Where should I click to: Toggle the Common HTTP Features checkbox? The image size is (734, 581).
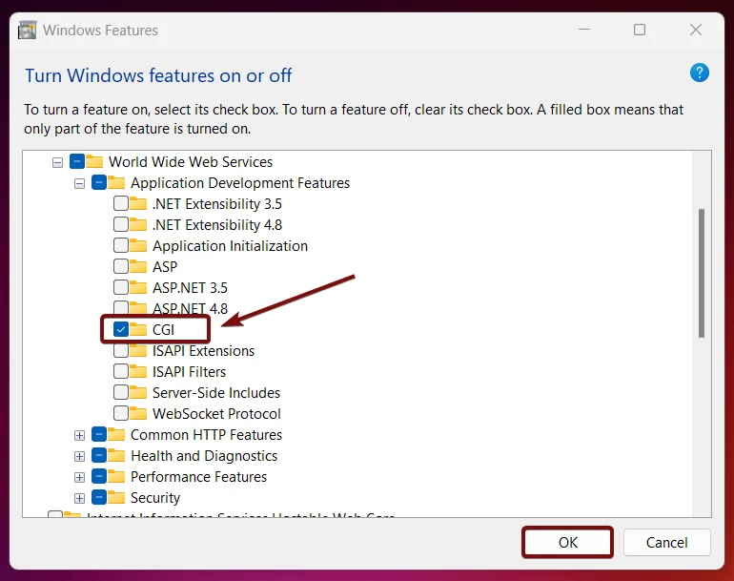point(99,434)
